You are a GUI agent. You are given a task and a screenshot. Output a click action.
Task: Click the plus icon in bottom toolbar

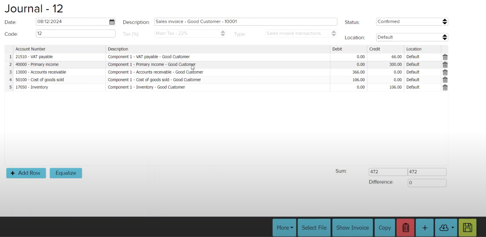tap(425, 228)
